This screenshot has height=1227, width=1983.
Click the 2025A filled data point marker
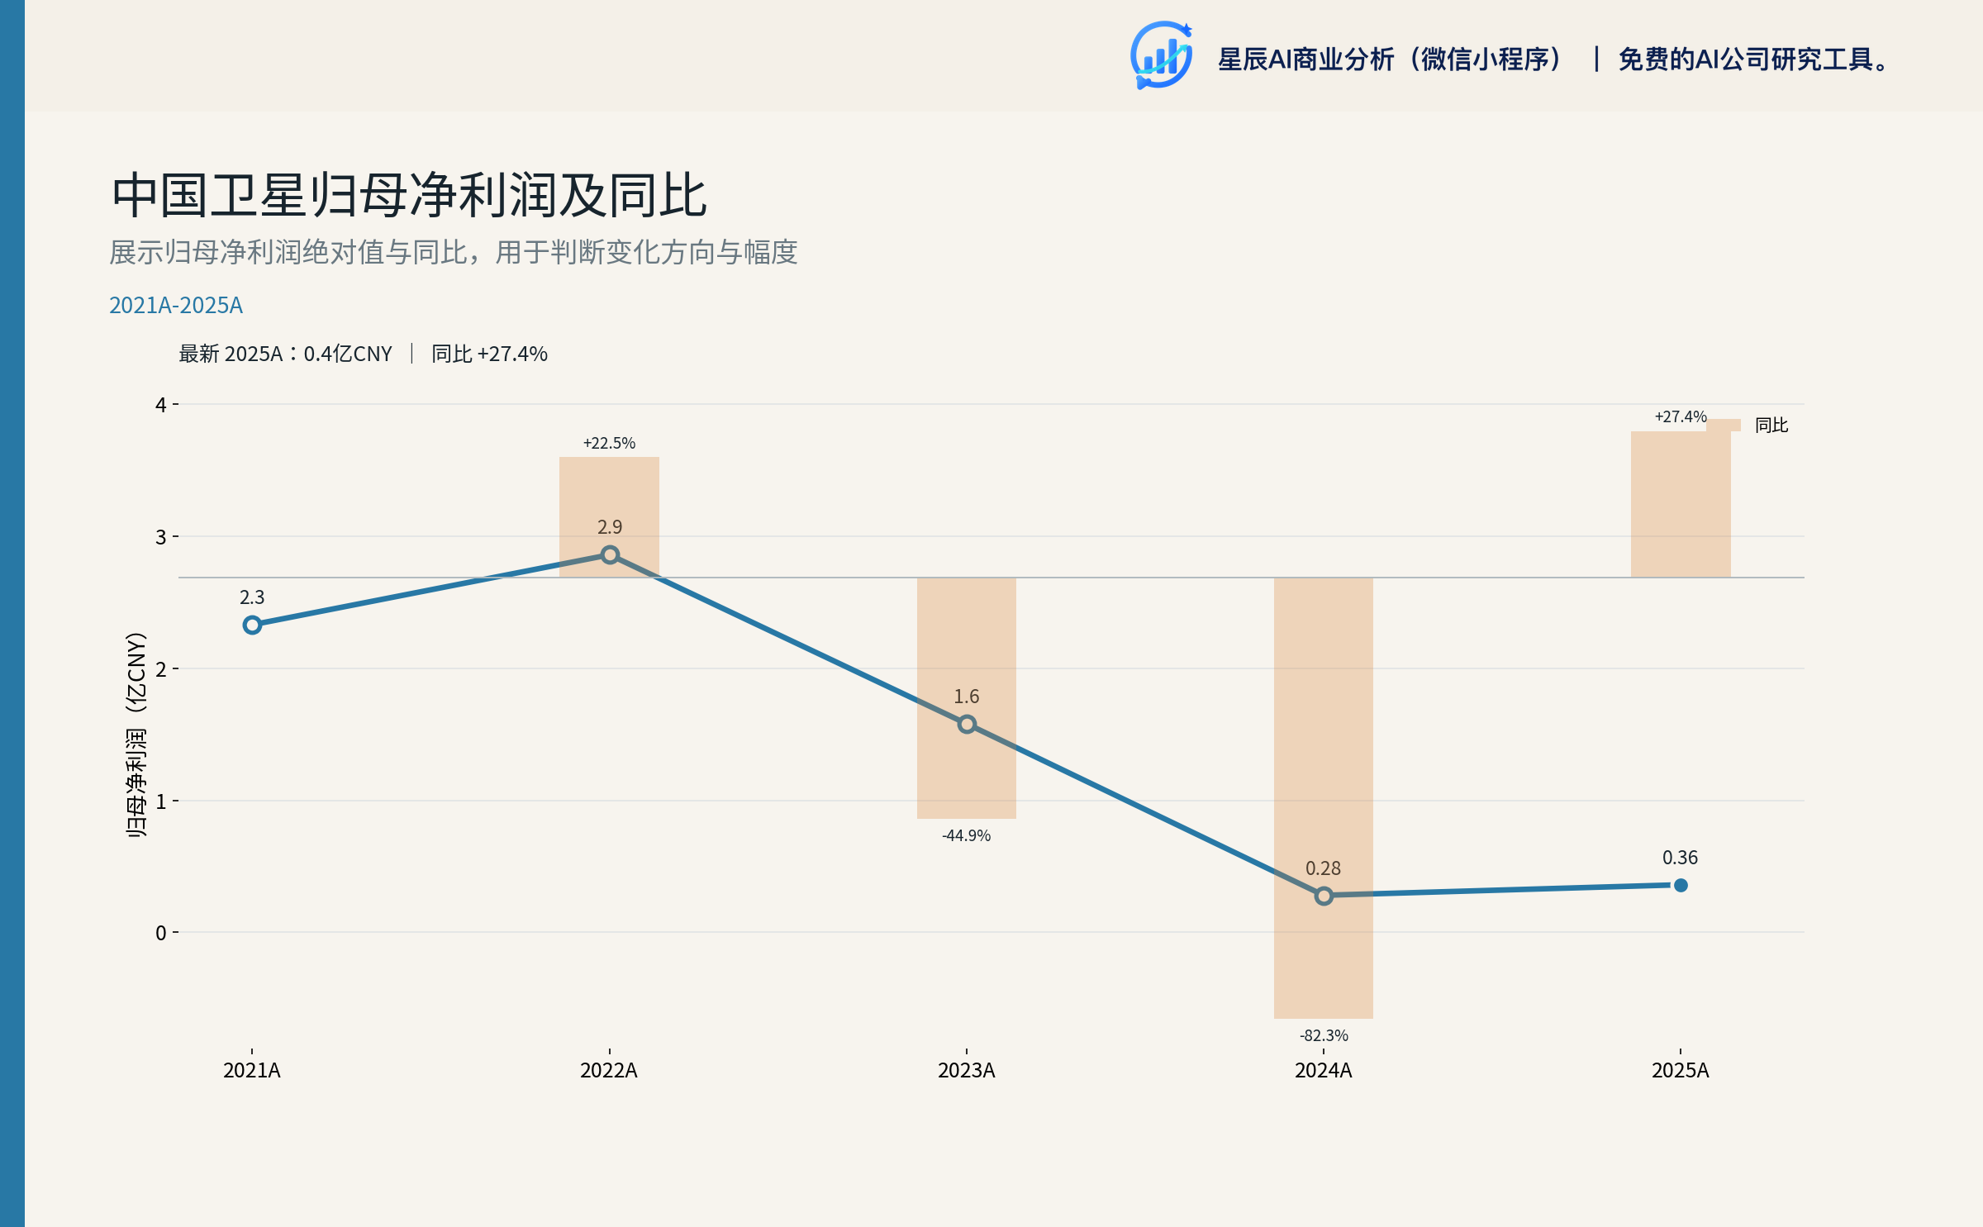[1681, 885]
